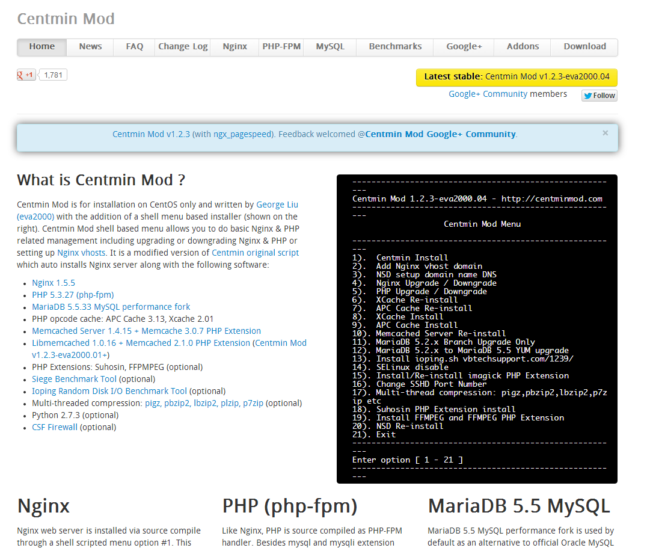Open the PHP-FPM navigation tab

tap(281, 47)
